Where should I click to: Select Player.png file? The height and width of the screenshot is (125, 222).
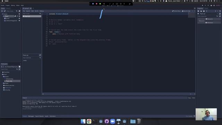click(9, 81)
